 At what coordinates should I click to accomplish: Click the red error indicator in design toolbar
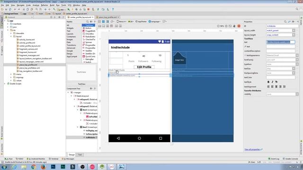(x=239, y=26)
